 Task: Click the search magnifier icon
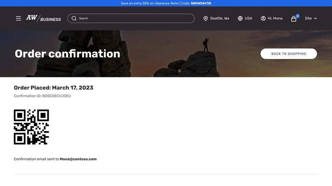coord(74,18)
